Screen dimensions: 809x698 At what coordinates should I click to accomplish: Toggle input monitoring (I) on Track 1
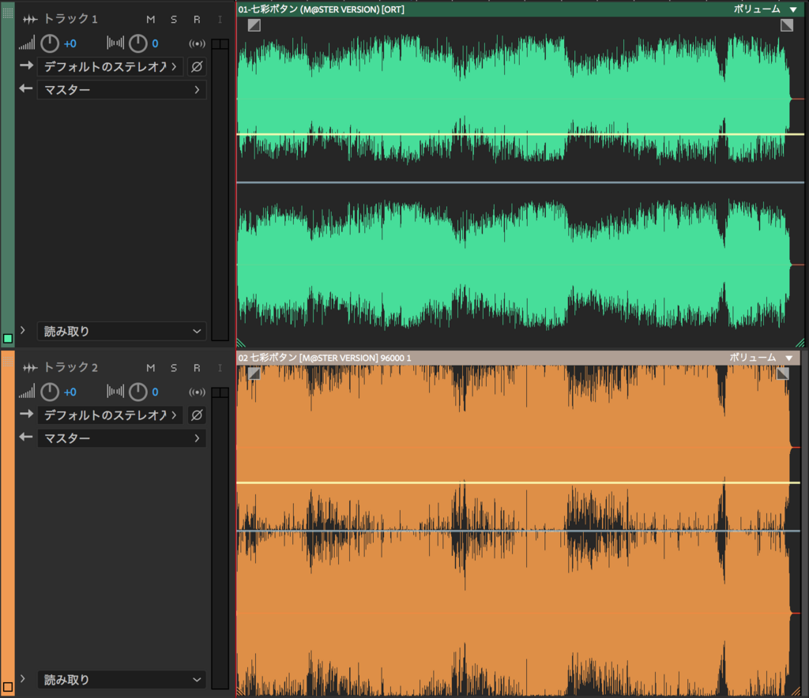point(220,20)
